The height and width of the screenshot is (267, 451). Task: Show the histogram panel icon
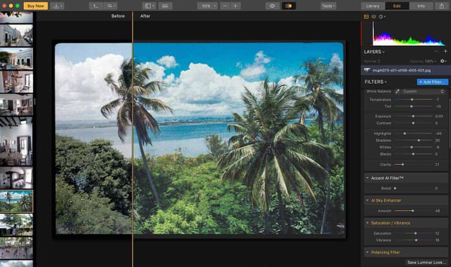[366, 17]
